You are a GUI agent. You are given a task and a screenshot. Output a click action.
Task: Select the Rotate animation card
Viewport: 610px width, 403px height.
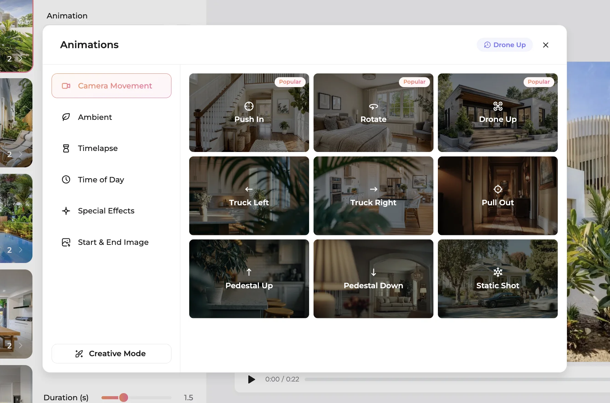click(x=373, y=113)
